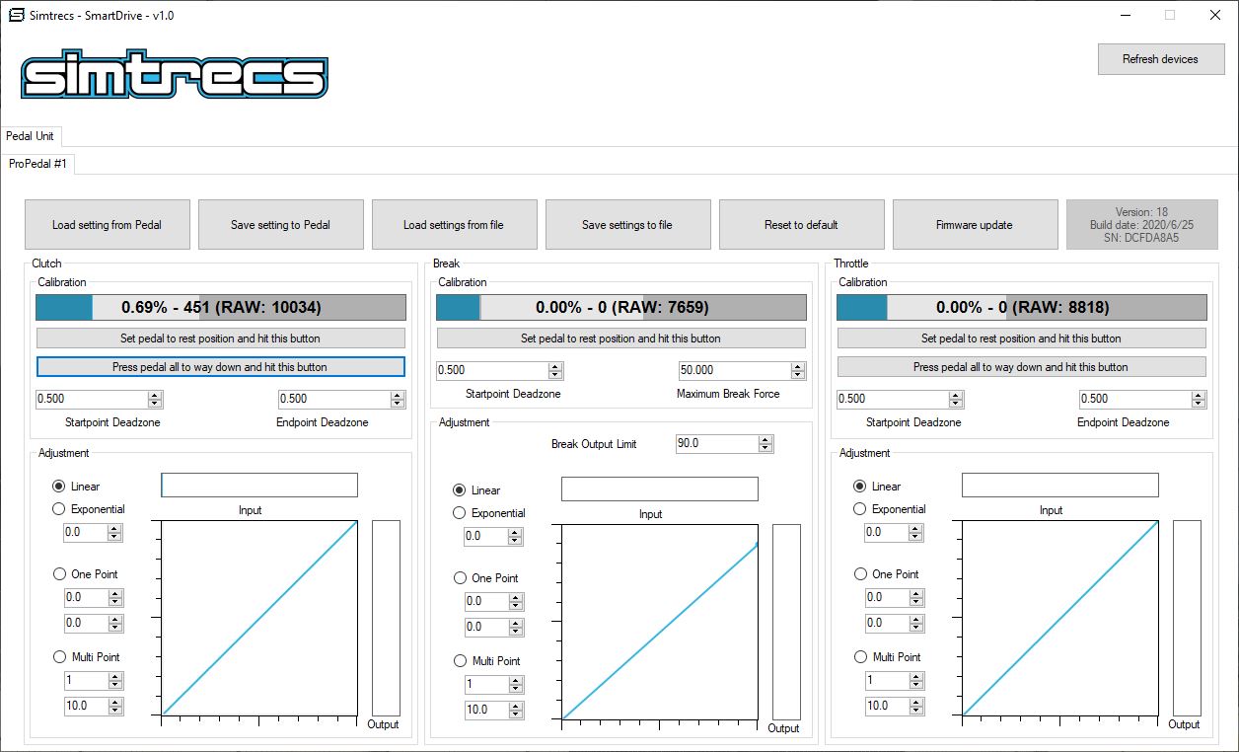The height and width of the screenshot is (752, 1239).
Task: Click the Refresh devices button
Action: 1159,59
